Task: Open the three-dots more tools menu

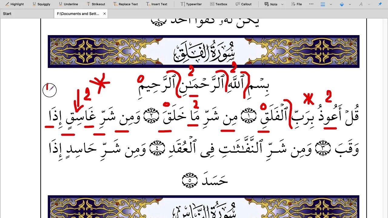Action: coord(311,4)
